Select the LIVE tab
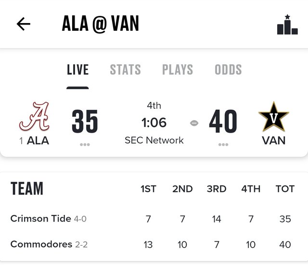 pos(78,70)
